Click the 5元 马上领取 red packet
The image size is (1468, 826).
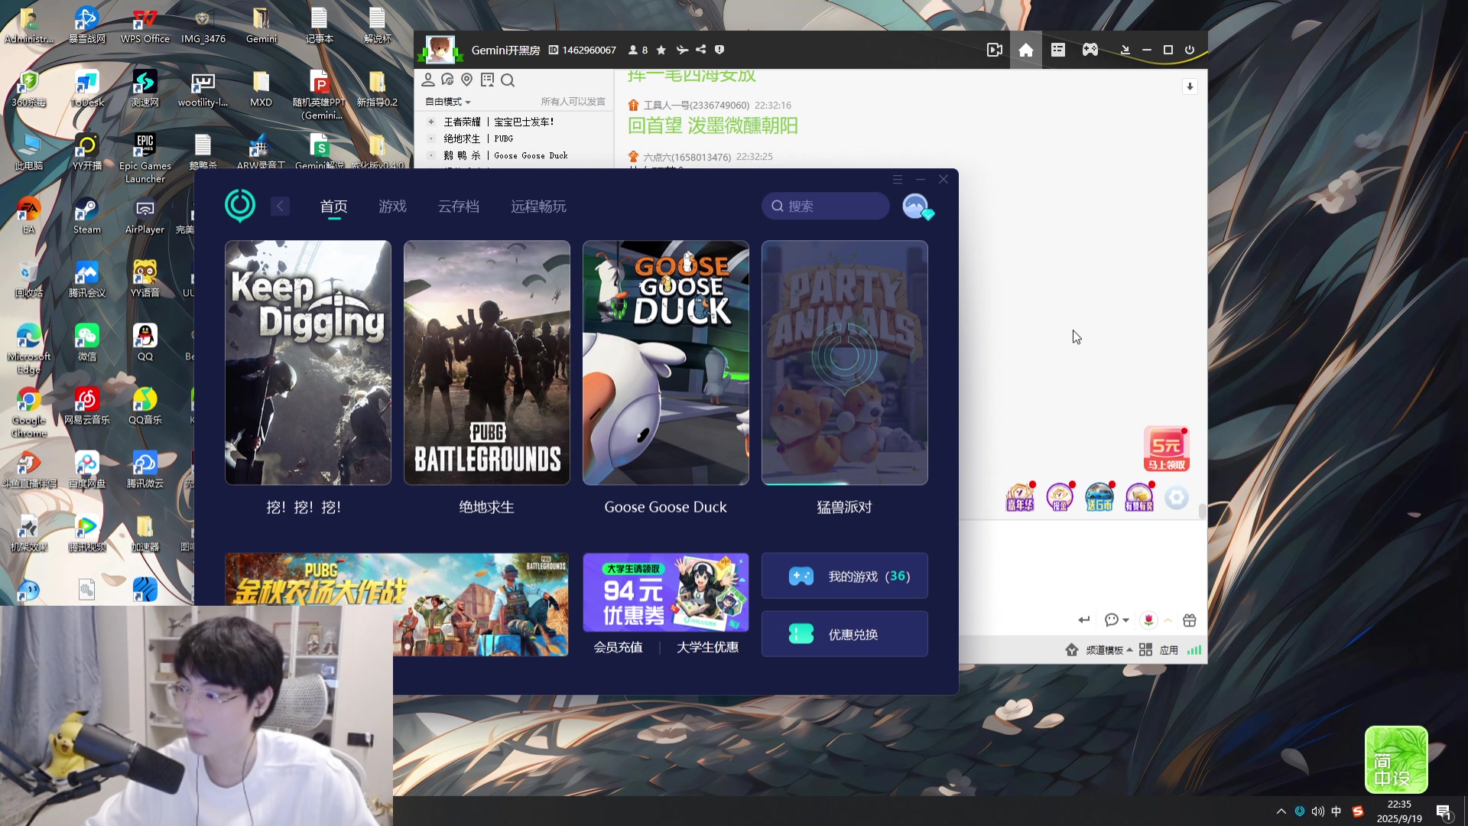tap(1167, 449)
